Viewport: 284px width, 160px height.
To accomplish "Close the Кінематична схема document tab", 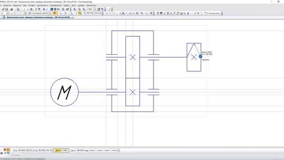I will 72,17.
